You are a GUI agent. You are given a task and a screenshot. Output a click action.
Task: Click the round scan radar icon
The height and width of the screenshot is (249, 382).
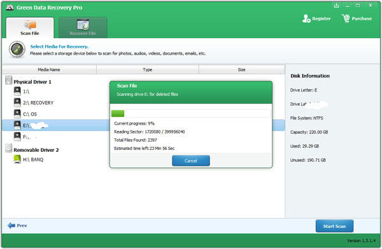point(17,50)
